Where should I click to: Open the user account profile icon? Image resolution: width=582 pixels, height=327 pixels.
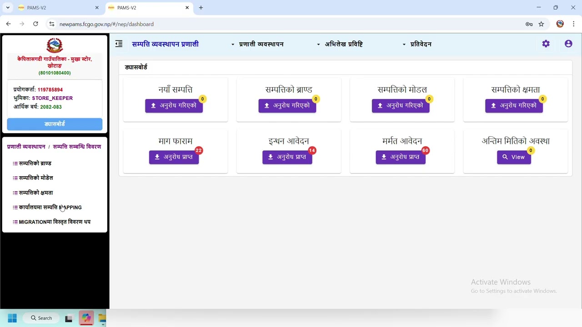click(x=568, y=44)
